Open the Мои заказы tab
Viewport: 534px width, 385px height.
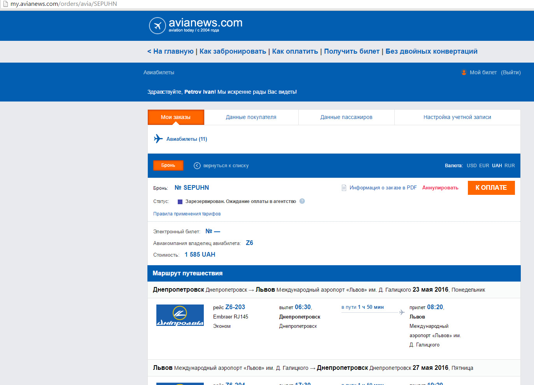(176, 117)
